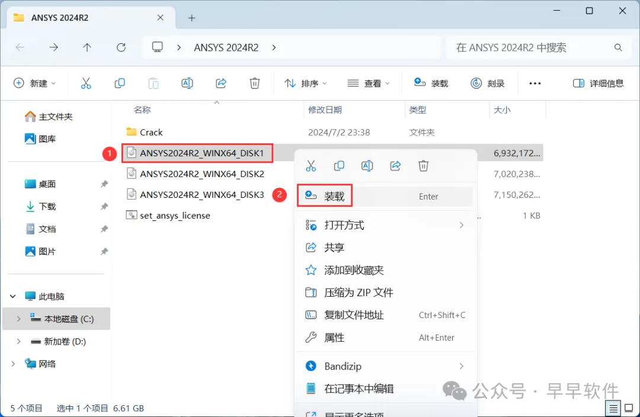Open 主文件夹 in sidebar
The width and height of the screenshot is (640, 417).
click(x=49, y=117)
